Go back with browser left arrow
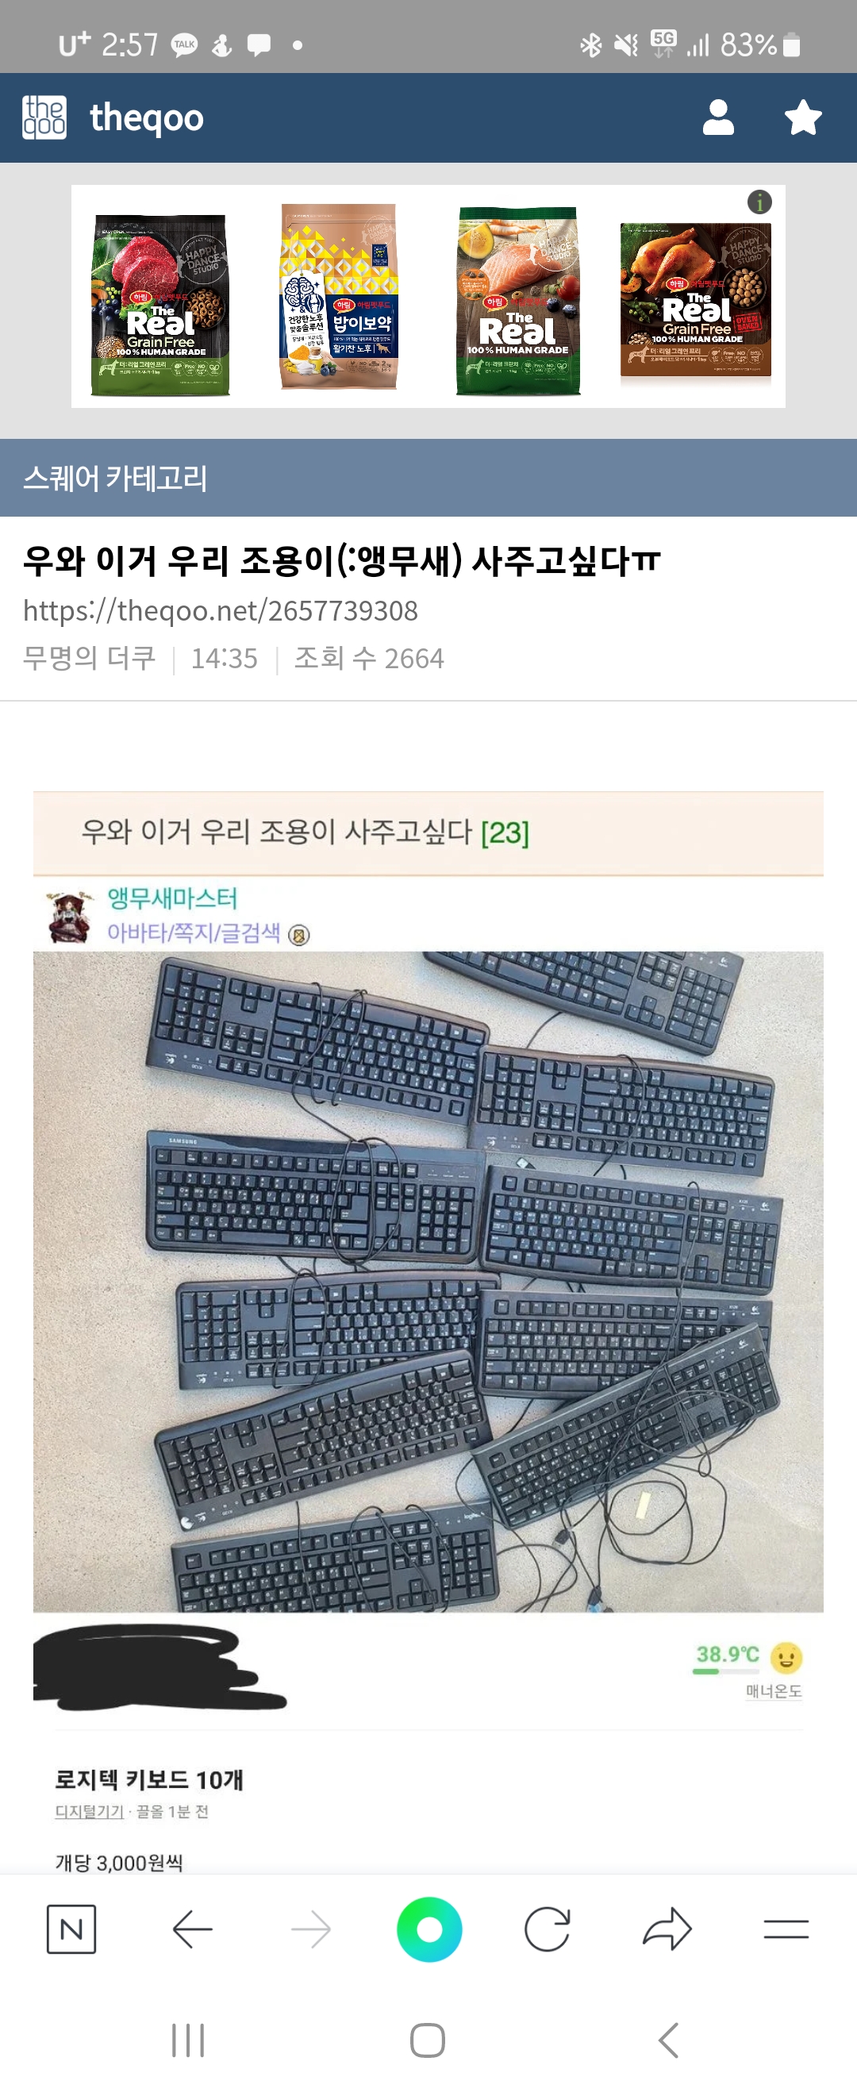857x2092 pixels. pyautogui.click(x=193, y=1929)
